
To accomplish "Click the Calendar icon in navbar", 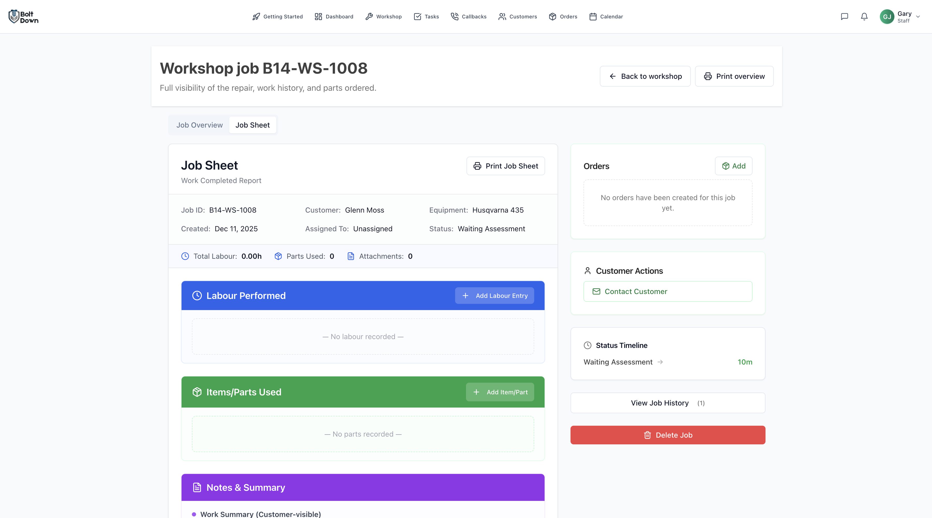I will [x=593, y=17].
